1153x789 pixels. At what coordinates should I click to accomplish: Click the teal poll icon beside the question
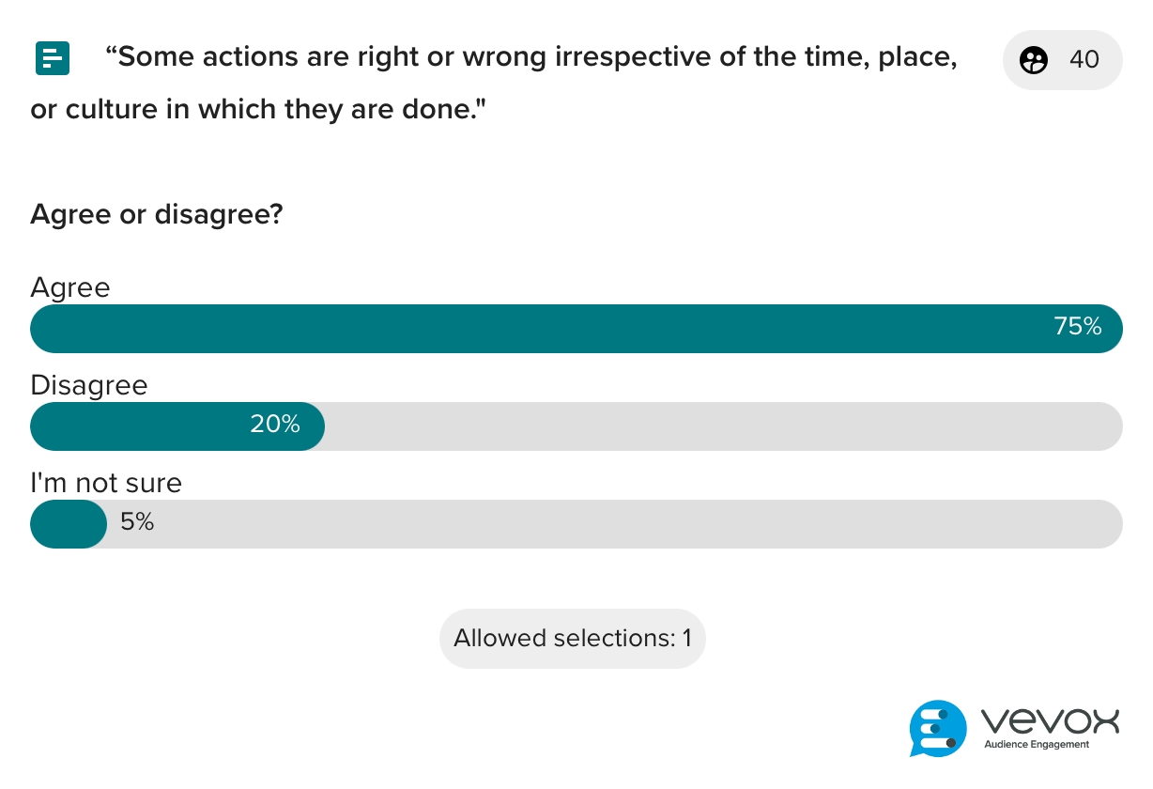pos(53,58)
